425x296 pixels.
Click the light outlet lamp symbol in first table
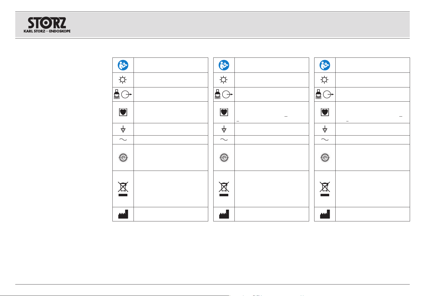pyautogui.click(x=123, y=94)
